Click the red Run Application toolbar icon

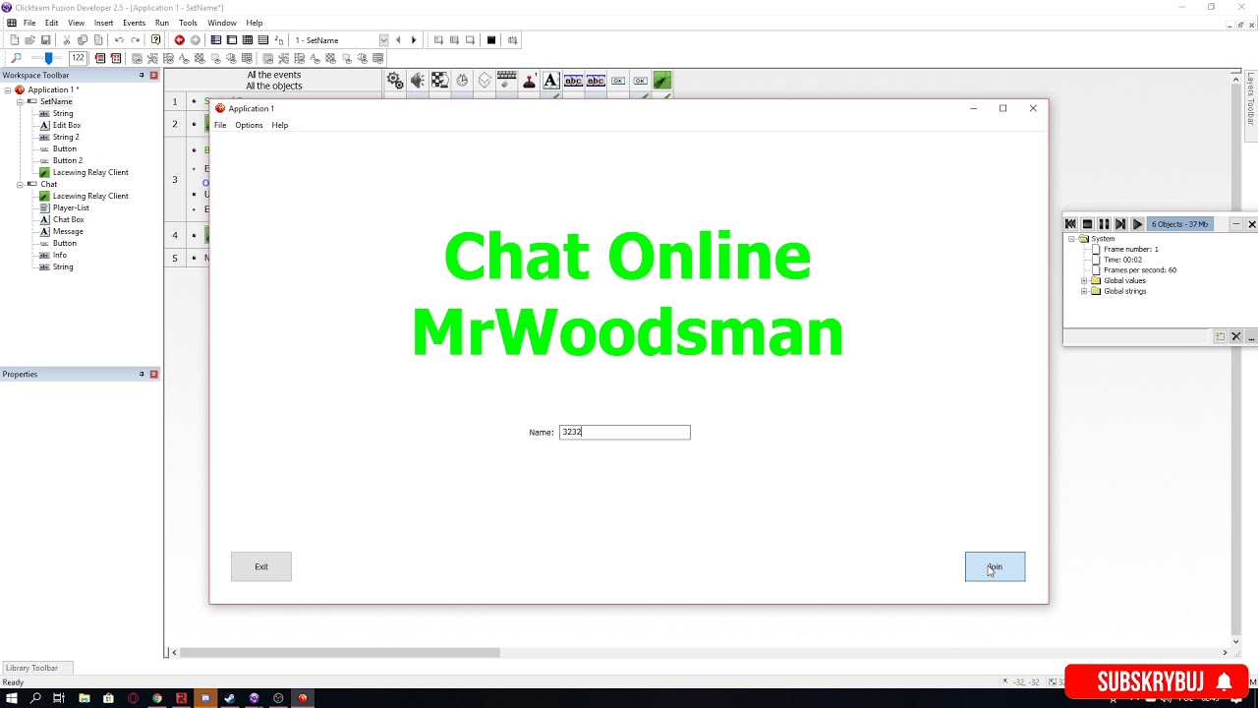[179, 40]
